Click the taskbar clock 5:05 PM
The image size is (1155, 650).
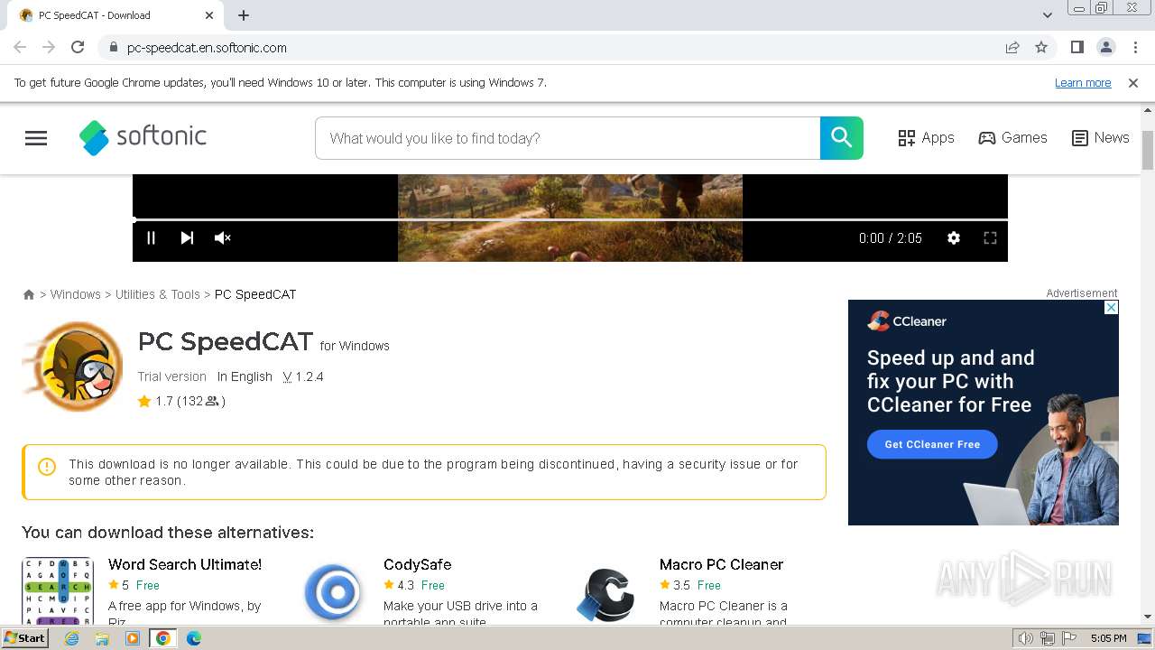point(1109,638)
